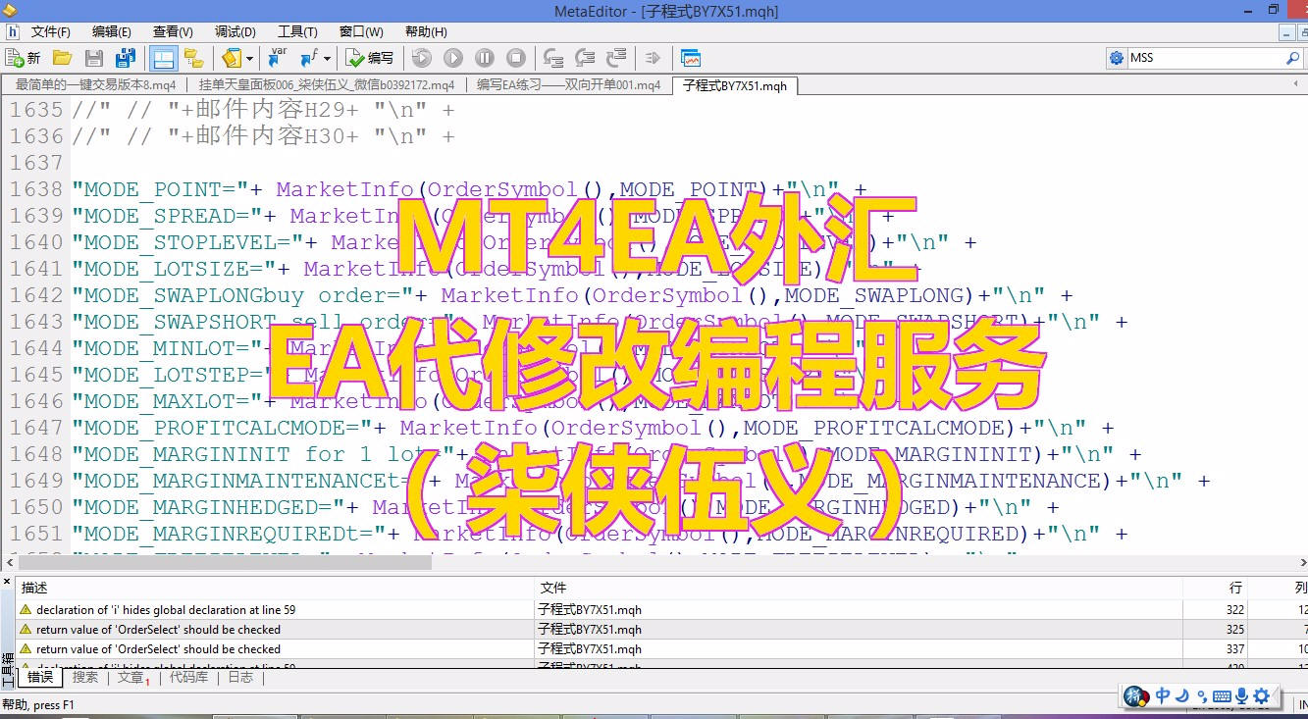Open the 帮助(H) menu

pos(426,32)
